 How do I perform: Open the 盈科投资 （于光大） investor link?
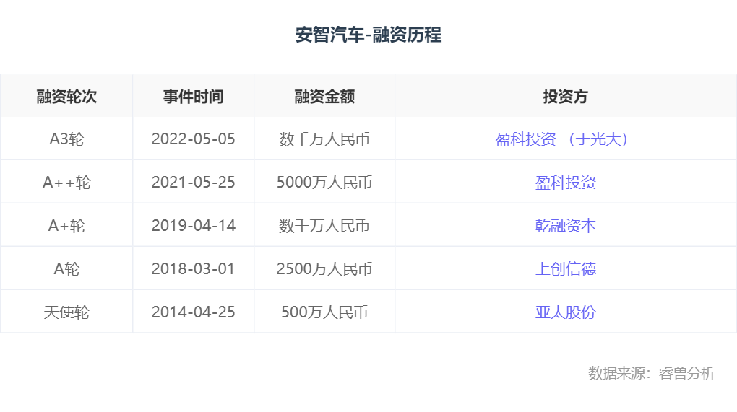tap(561, 139)
